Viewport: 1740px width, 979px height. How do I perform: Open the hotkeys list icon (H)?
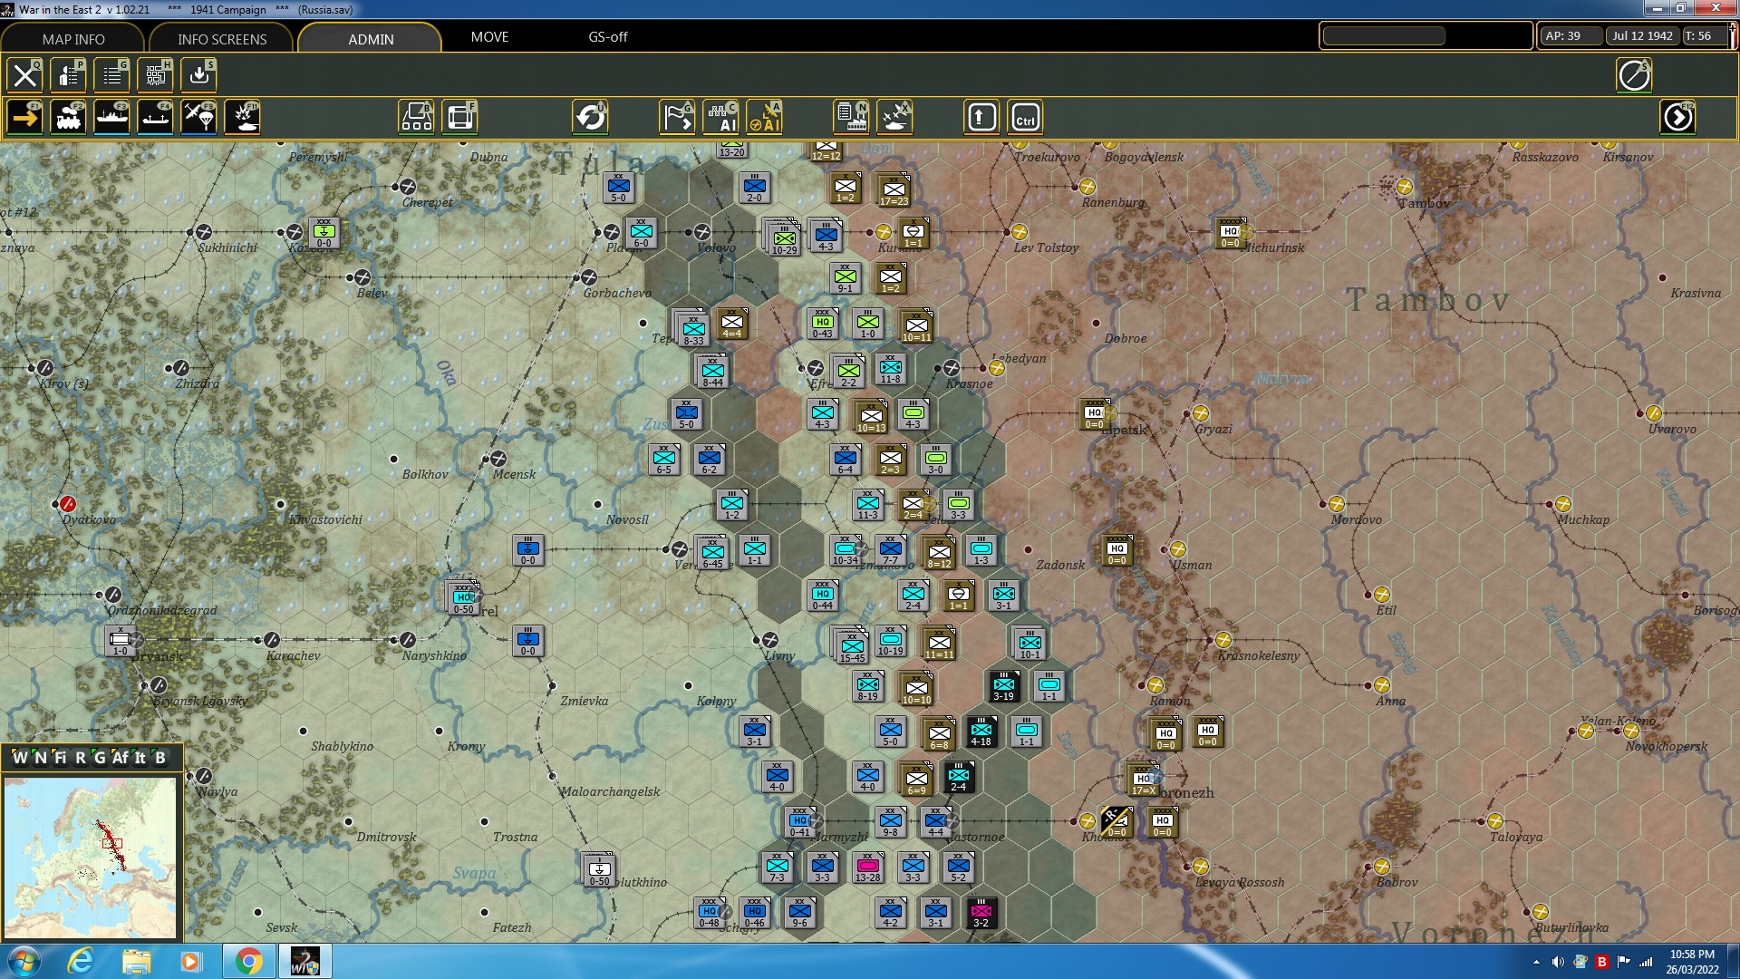[155, 75]
